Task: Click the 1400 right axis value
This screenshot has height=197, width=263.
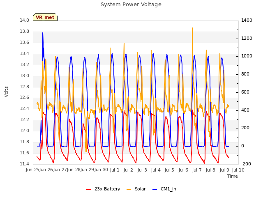Action: (247, 20)
